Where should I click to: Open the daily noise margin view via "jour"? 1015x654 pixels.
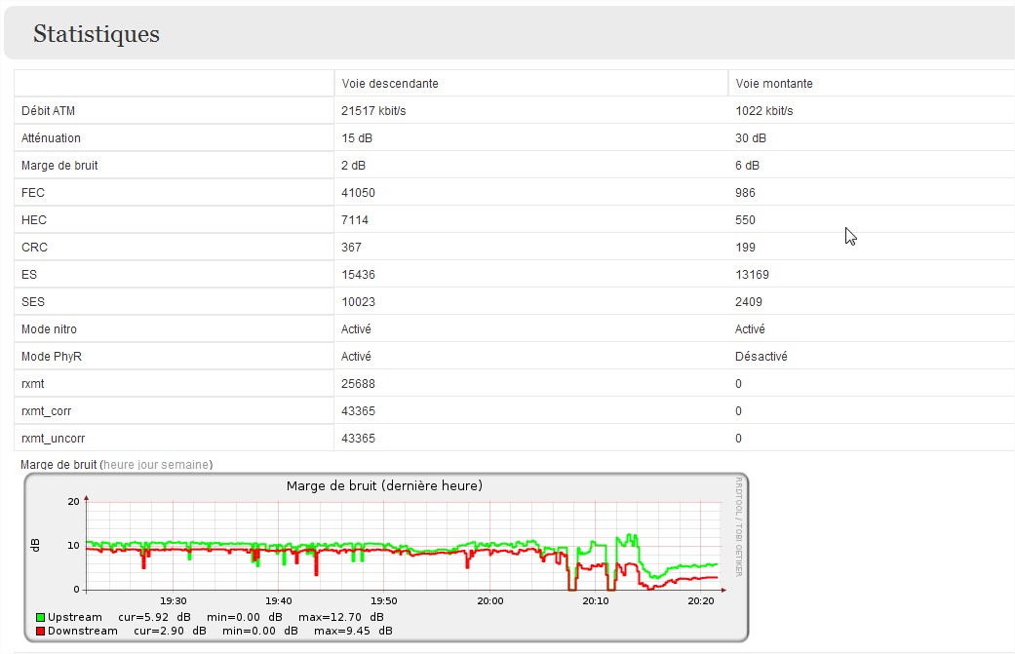(x=151, y=465)
